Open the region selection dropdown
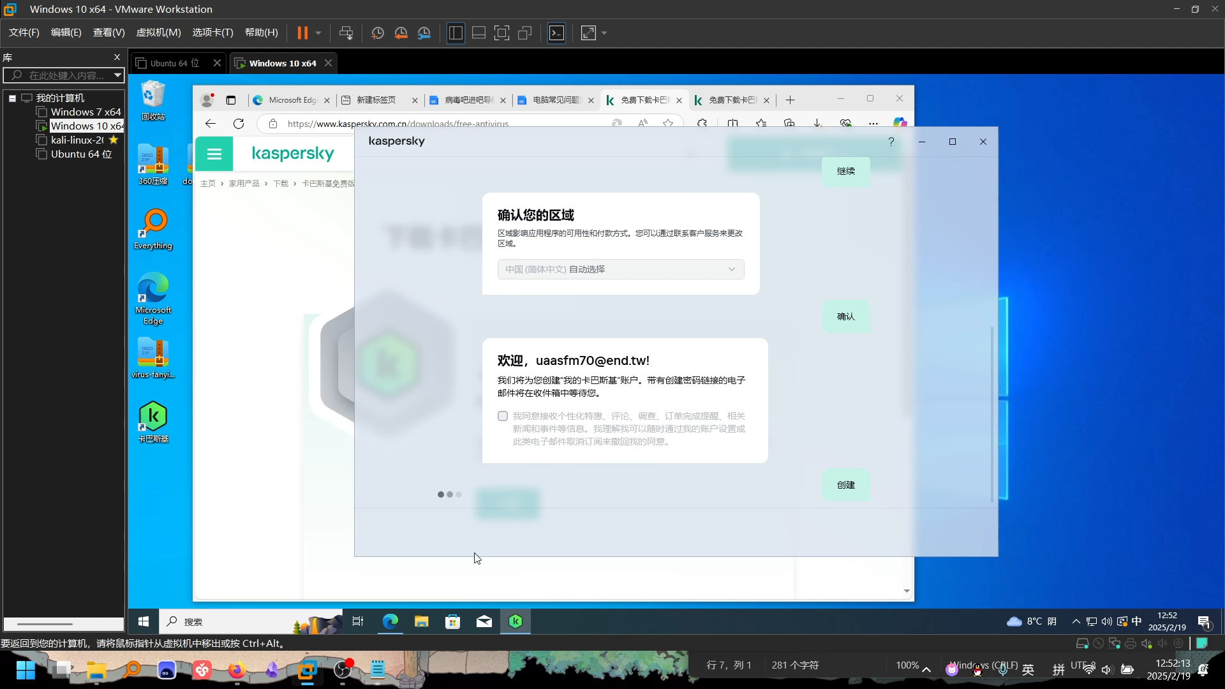Screen dimensions: 1225x689 click(620, 269)
